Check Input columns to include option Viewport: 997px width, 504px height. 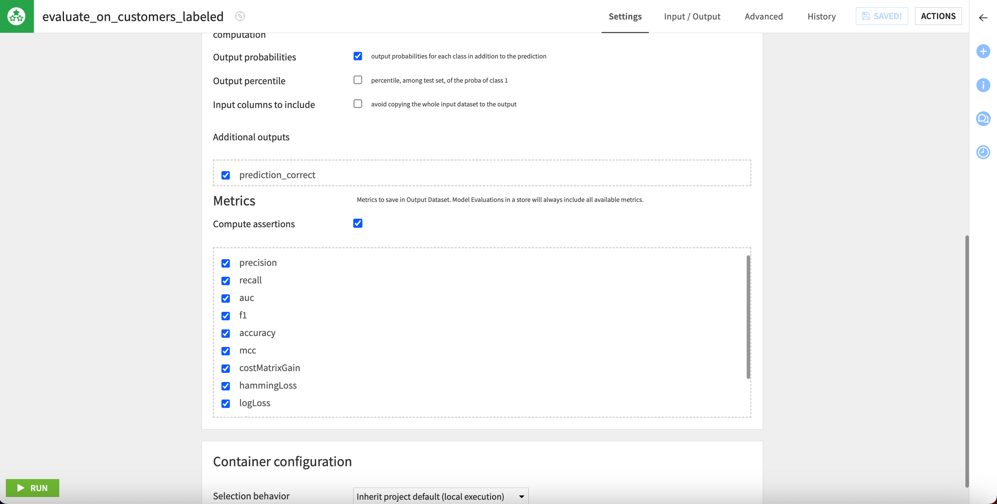(358, 104)
